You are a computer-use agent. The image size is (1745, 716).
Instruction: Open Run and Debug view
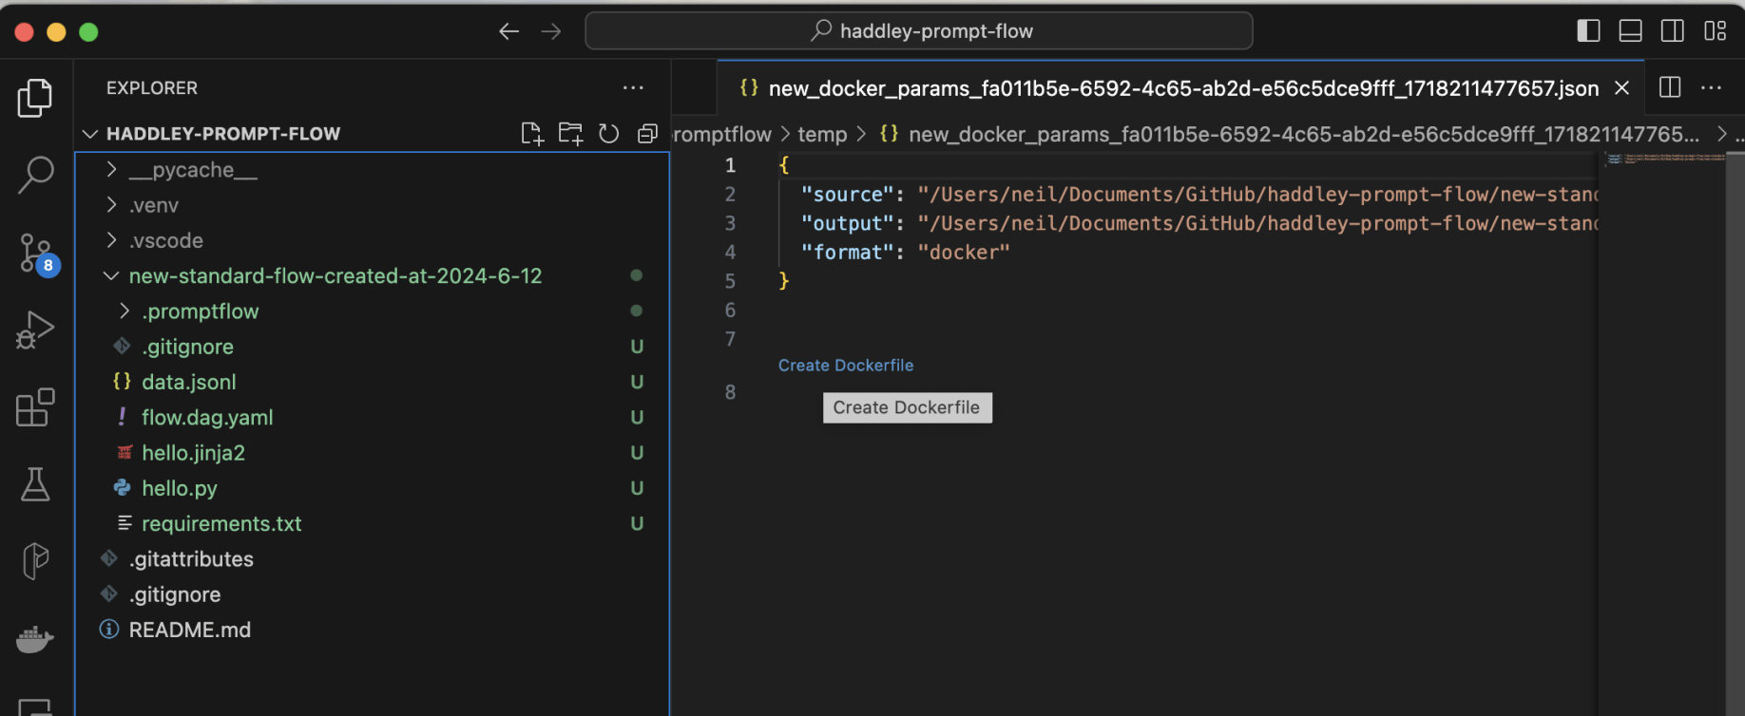35,330
